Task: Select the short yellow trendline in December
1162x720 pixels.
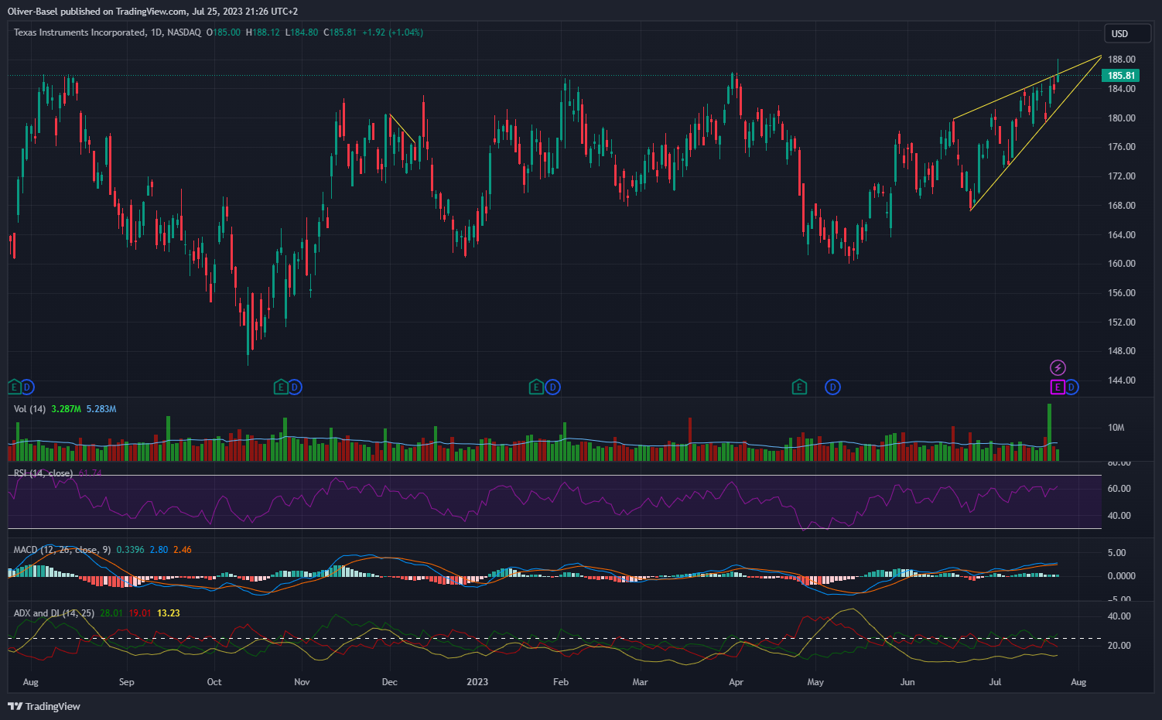Action: point(403,130)
